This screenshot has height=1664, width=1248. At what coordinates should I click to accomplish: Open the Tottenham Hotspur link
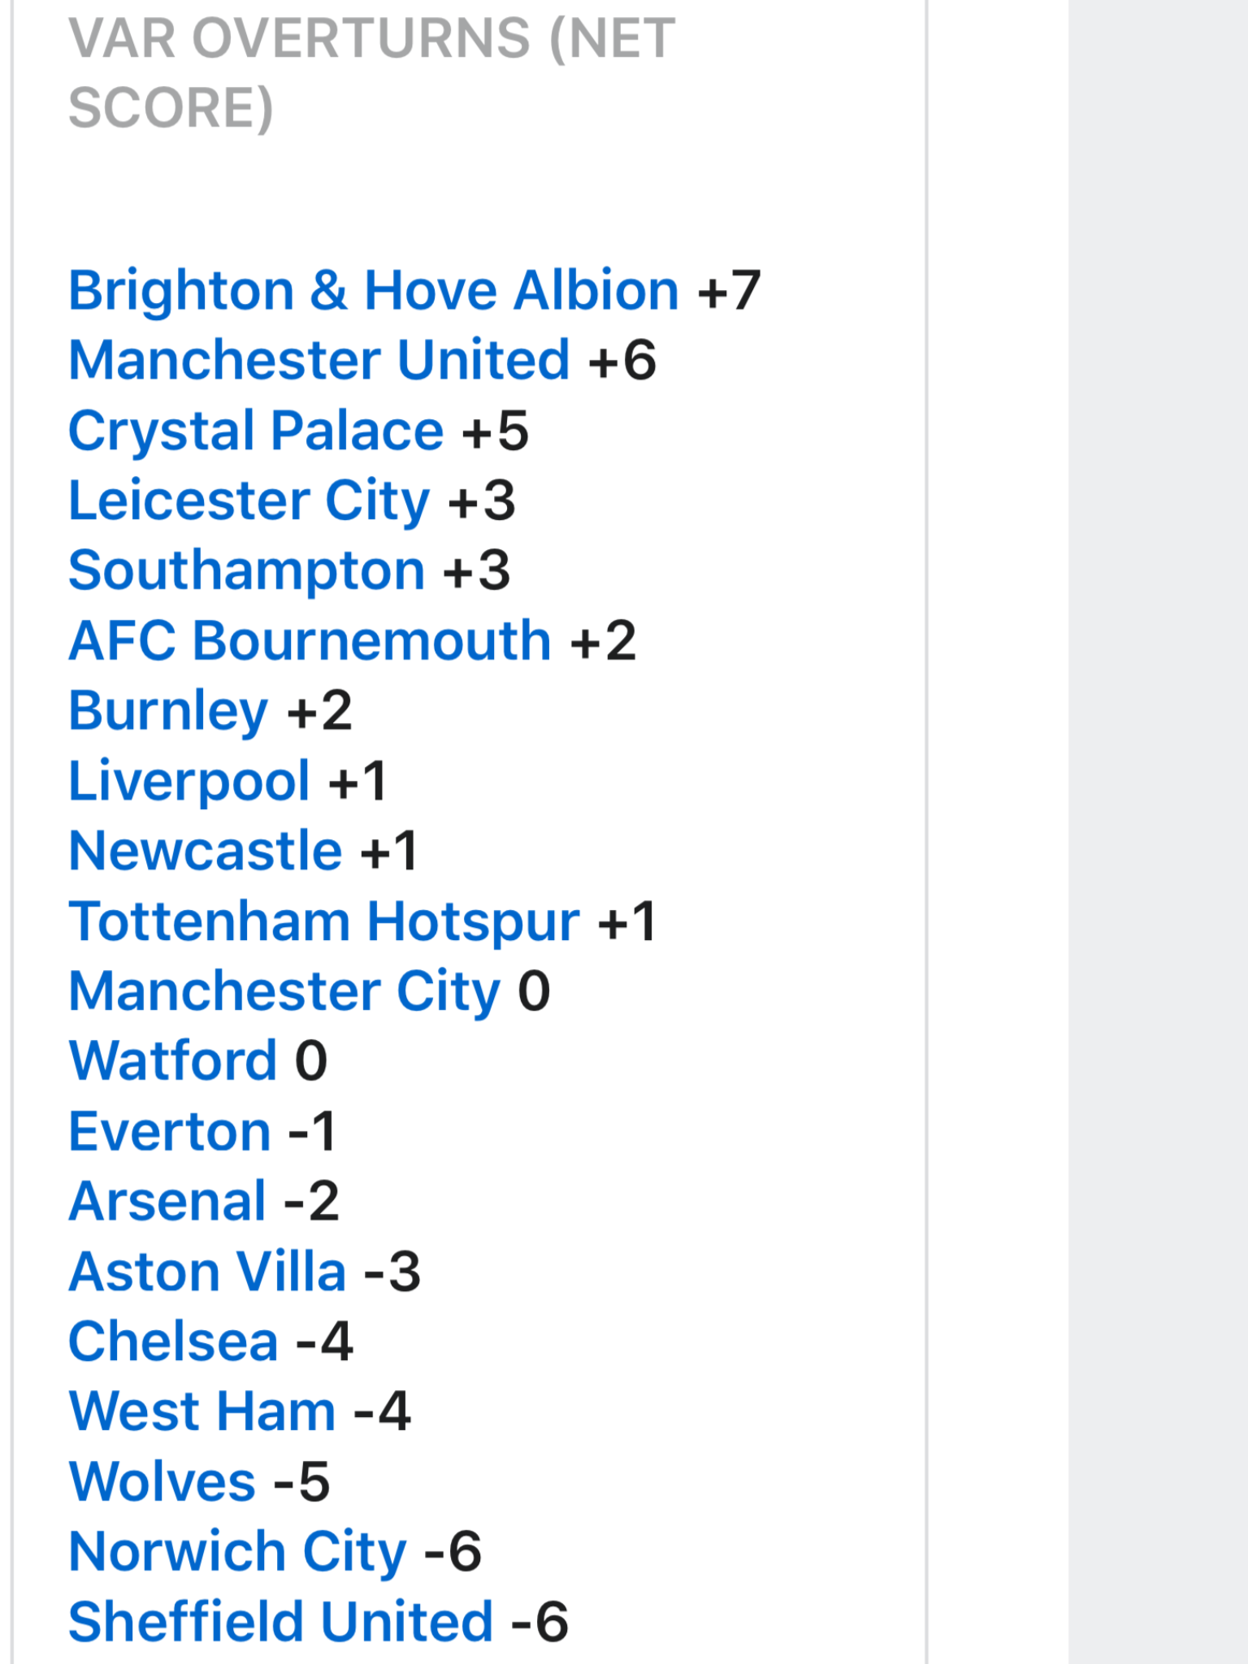pyautogui.click(x=324, y=921)
